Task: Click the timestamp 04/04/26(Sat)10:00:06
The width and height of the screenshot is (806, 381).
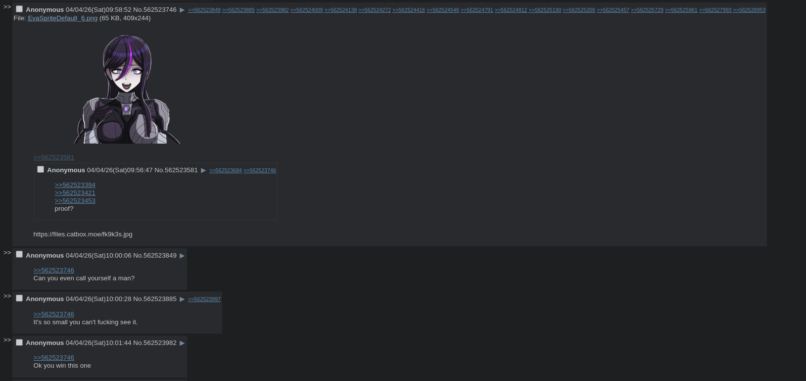Action: [98, 255]
